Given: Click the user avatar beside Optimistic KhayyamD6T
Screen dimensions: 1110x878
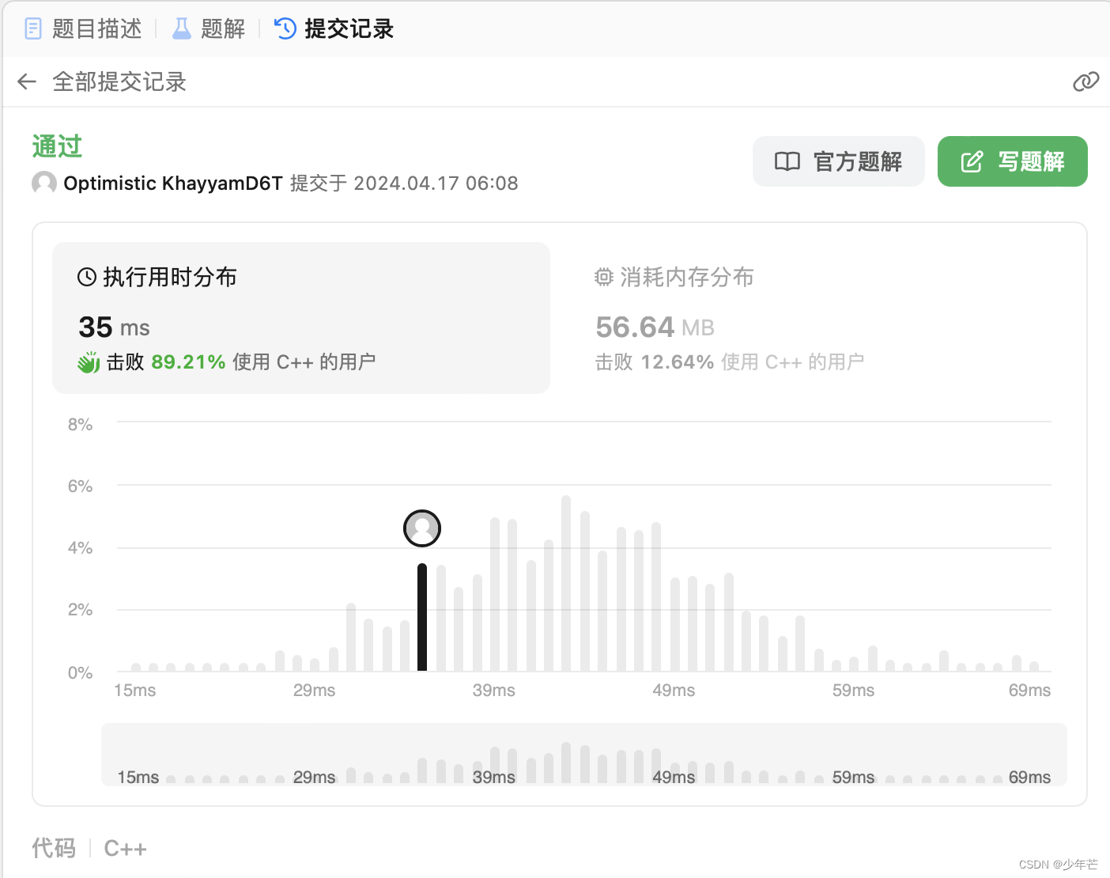Looking at the screenshot, I should pos(44,183).
